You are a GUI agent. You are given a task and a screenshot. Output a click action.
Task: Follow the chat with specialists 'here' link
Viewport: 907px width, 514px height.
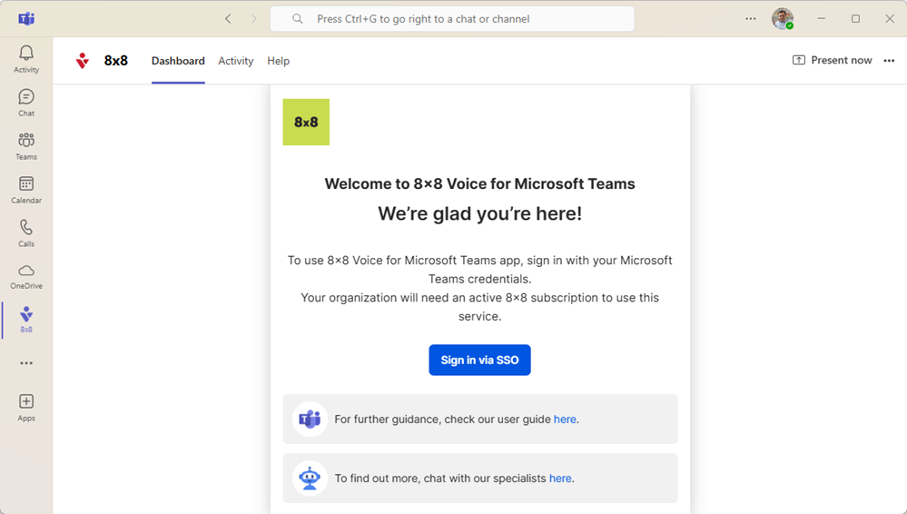[560, 479]
